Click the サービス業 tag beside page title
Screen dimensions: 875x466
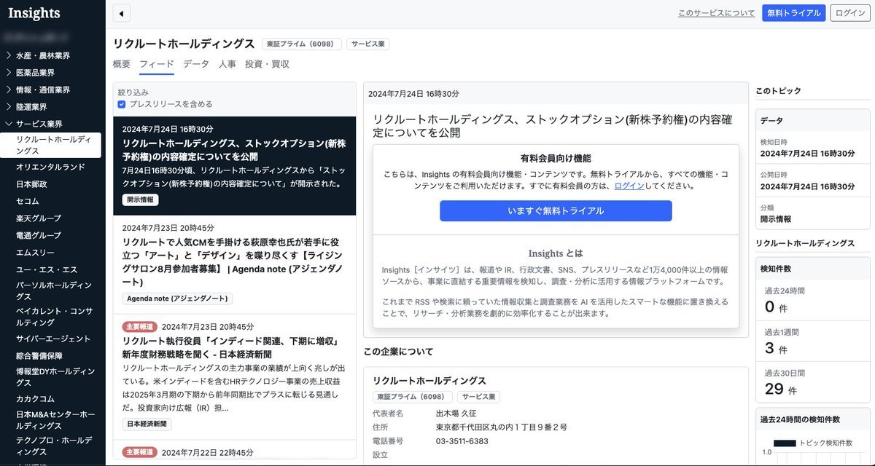click(x=368, y=44)
